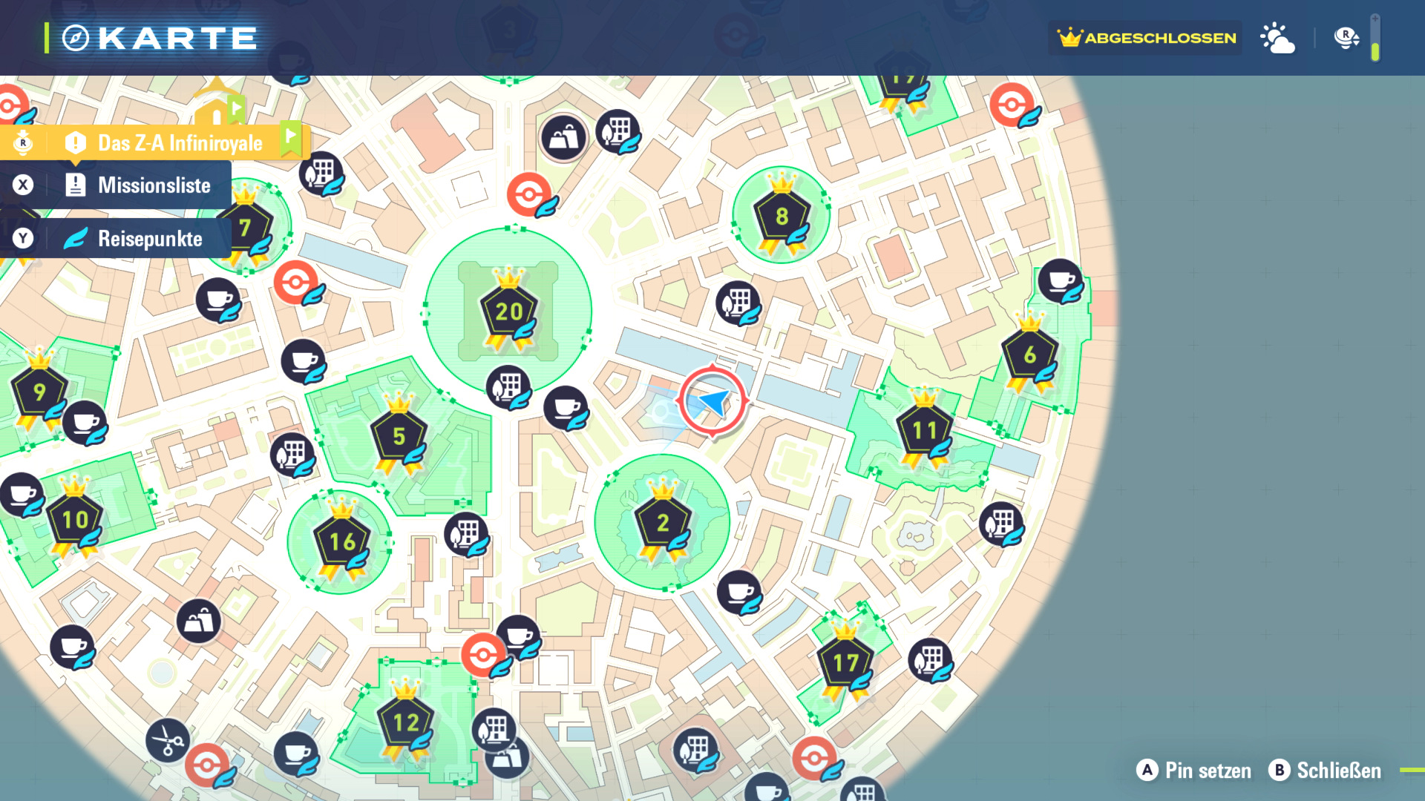Select battle zone 6 marker
The width and height of the screenshot is (1425, 801).
point(1029,355)
